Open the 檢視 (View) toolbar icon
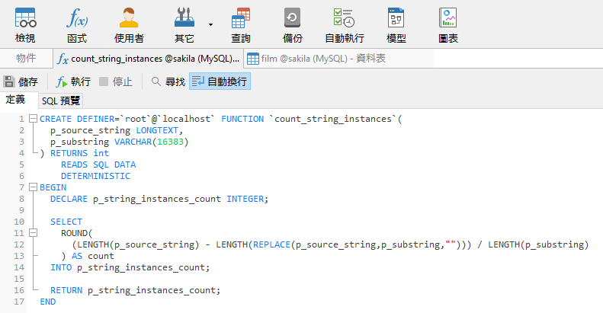This screenshot has width=603, height=313. tap(25, 24)
